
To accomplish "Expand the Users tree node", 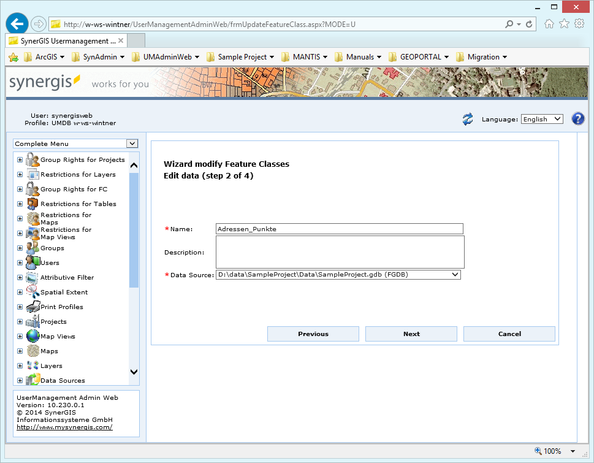I will pyautogui.click(x=19, y=262).
